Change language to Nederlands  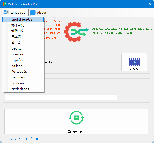coord(23,89)
